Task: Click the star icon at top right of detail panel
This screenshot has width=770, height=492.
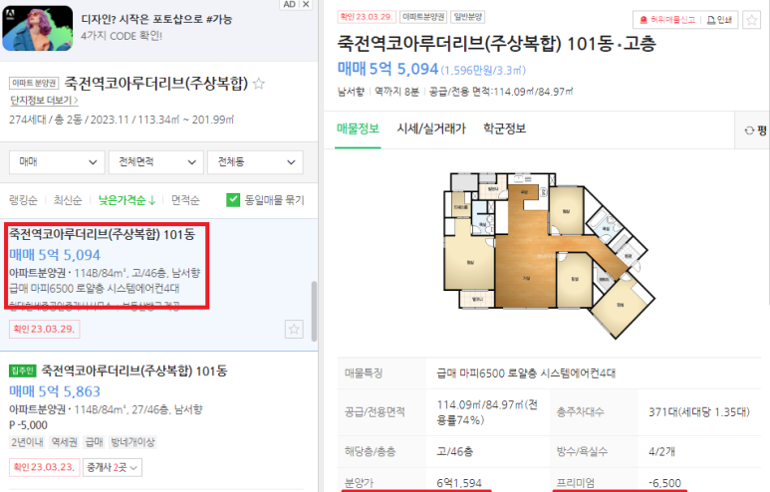Action: (x=751, y=20)
